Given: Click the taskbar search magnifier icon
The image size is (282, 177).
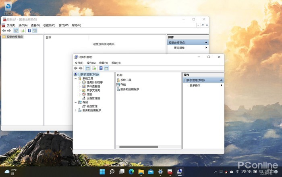Looking at the screenshot, I should point(112,172).
